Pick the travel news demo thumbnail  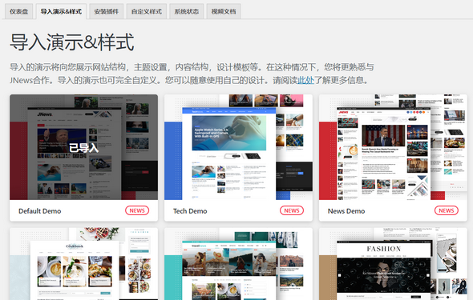click(x=238, y=264)
